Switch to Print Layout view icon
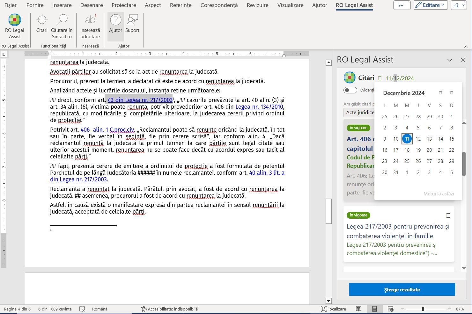The height and width of the screenshot is (314, 472). pos(374,309)
